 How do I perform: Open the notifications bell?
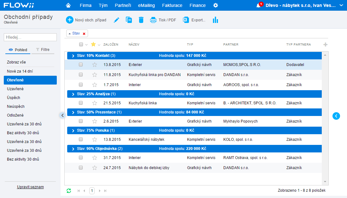(x=258, y=6)
